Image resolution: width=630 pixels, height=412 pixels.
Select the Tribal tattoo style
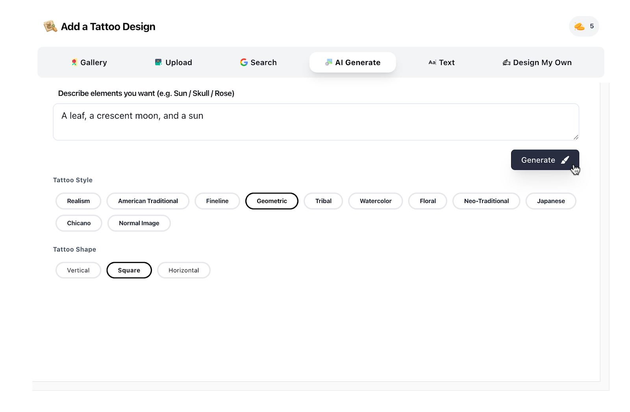tap(323, 201)
